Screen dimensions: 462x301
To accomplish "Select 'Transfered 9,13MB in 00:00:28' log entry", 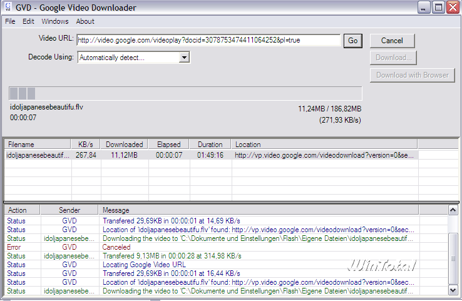I will 212,256.
